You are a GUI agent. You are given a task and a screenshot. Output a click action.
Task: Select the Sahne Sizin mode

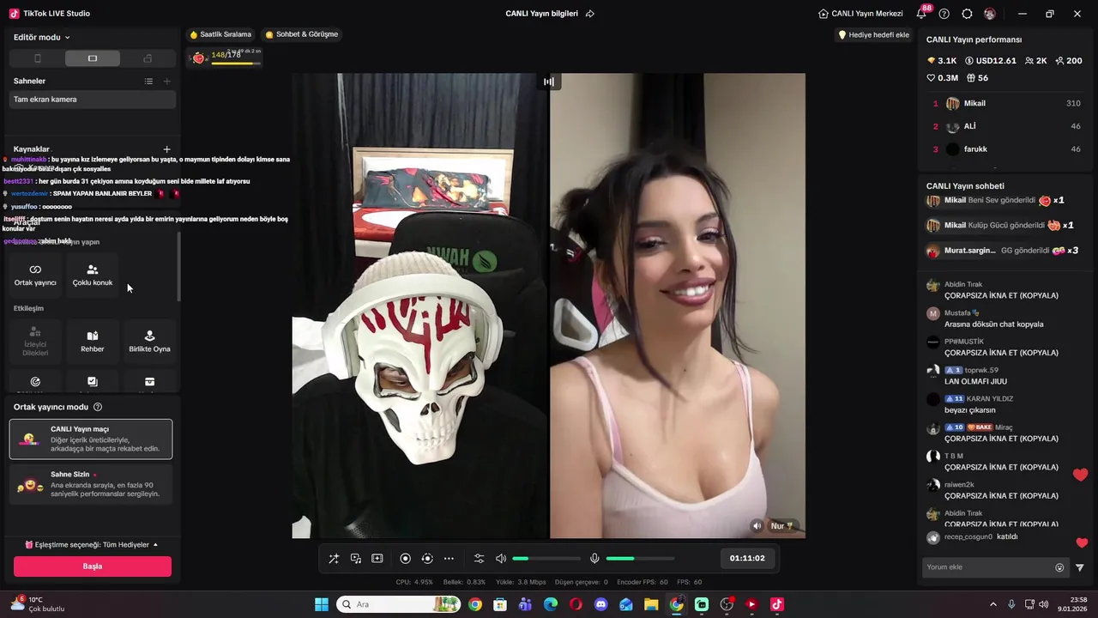tap(91, 485)
